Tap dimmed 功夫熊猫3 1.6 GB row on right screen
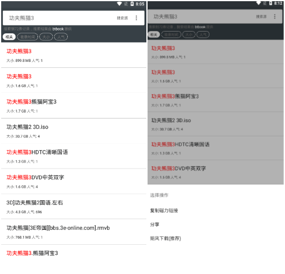Viewport: 285px width, 274px height. tap(215, 76)
